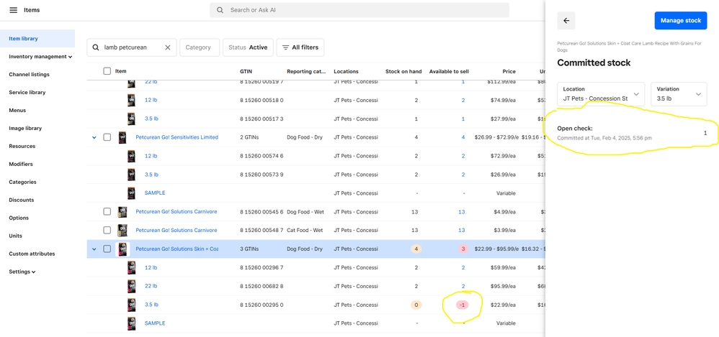The image size is (719, 337).
Task: Click the Manage stock button
Action: click(680, 21)
